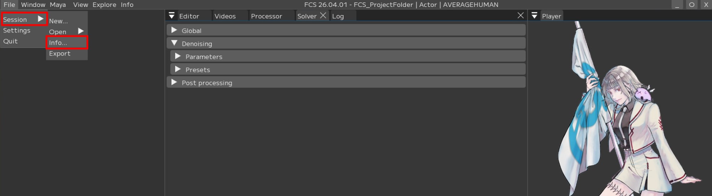Click the Player panel dropdown triangle icon
The image size is (712, 196).
click(534, 16)
